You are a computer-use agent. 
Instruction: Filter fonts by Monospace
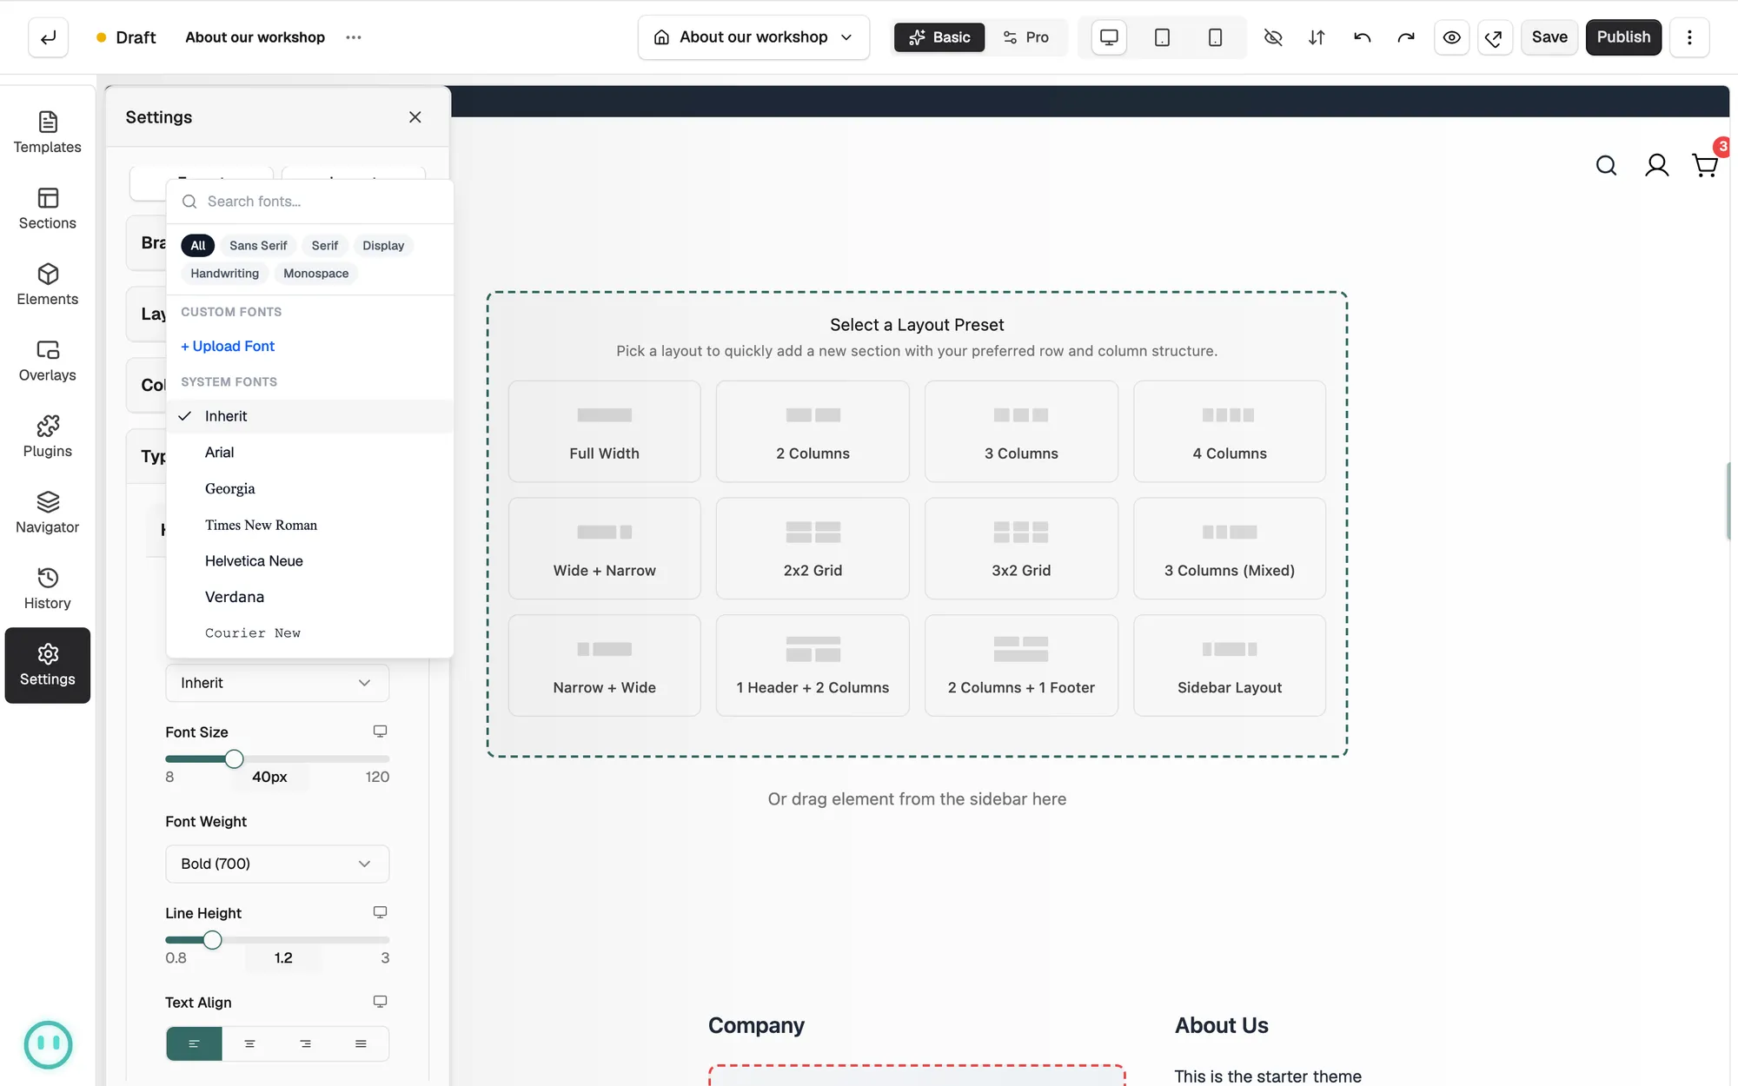click(316, 274)
